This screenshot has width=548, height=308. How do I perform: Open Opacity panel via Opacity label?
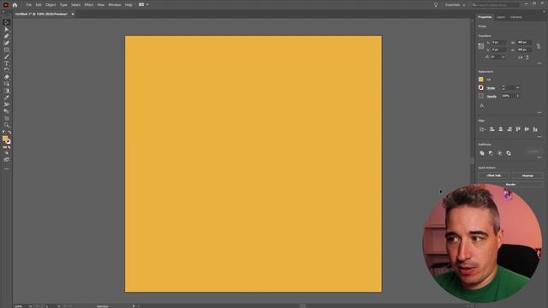point(491,96)
